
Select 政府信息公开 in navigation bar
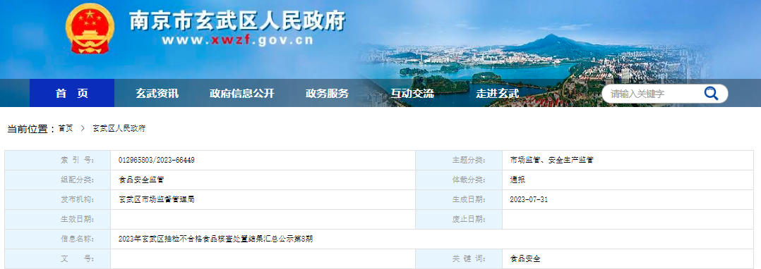point(241,94)
